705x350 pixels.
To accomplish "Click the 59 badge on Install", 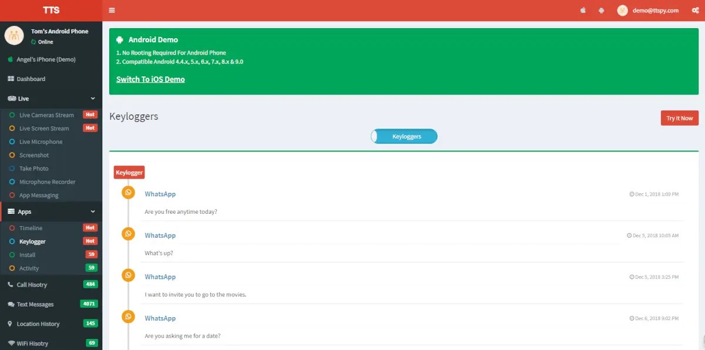I will click(91, 254).
